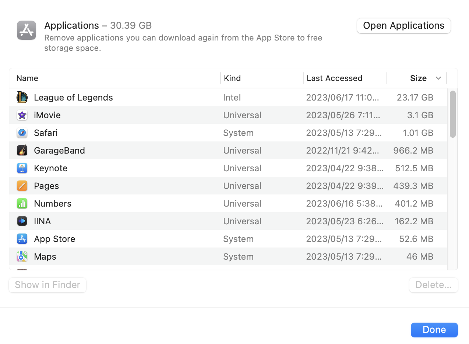Click the 23.17 GB size value
469x344 pixels.
[415, 98]
